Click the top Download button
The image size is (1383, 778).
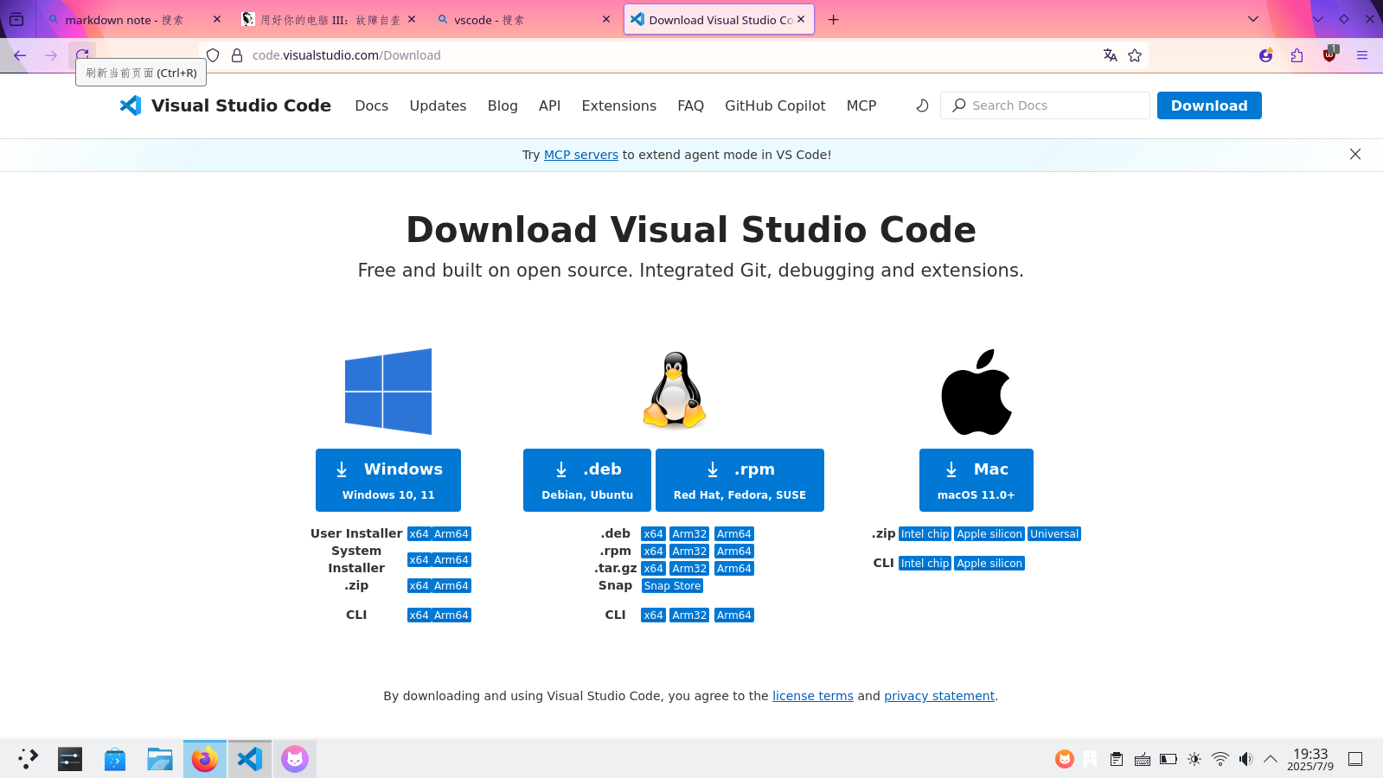[x=1209, y=105]
